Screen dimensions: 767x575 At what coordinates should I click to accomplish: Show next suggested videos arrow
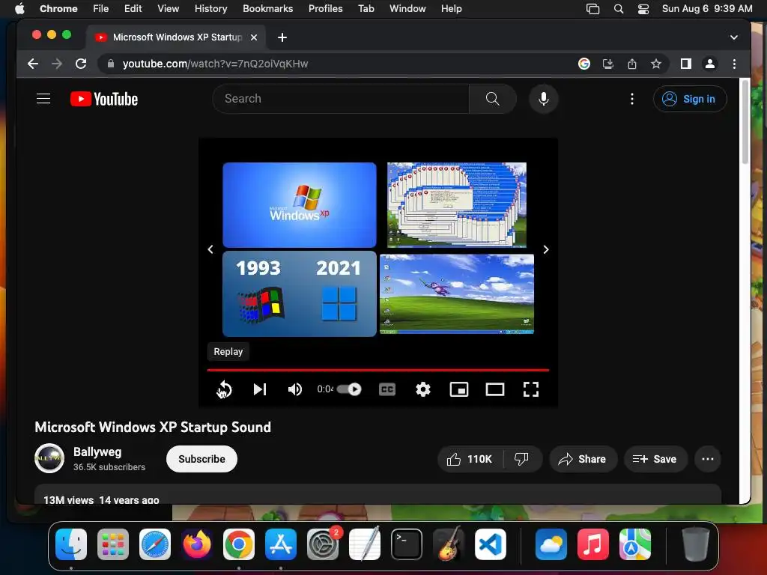click(x=546, y=249)
